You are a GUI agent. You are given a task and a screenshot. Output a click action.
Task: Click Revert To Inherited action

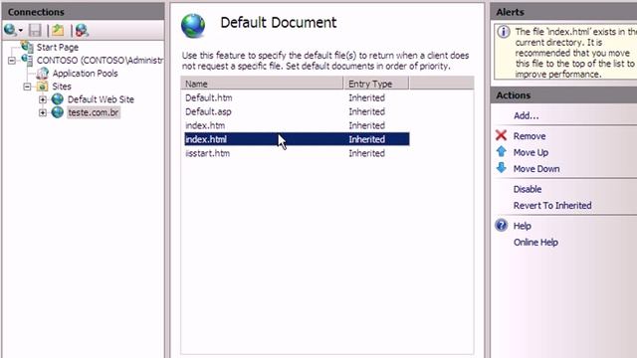pyautogui.click(x=552, y=206)
